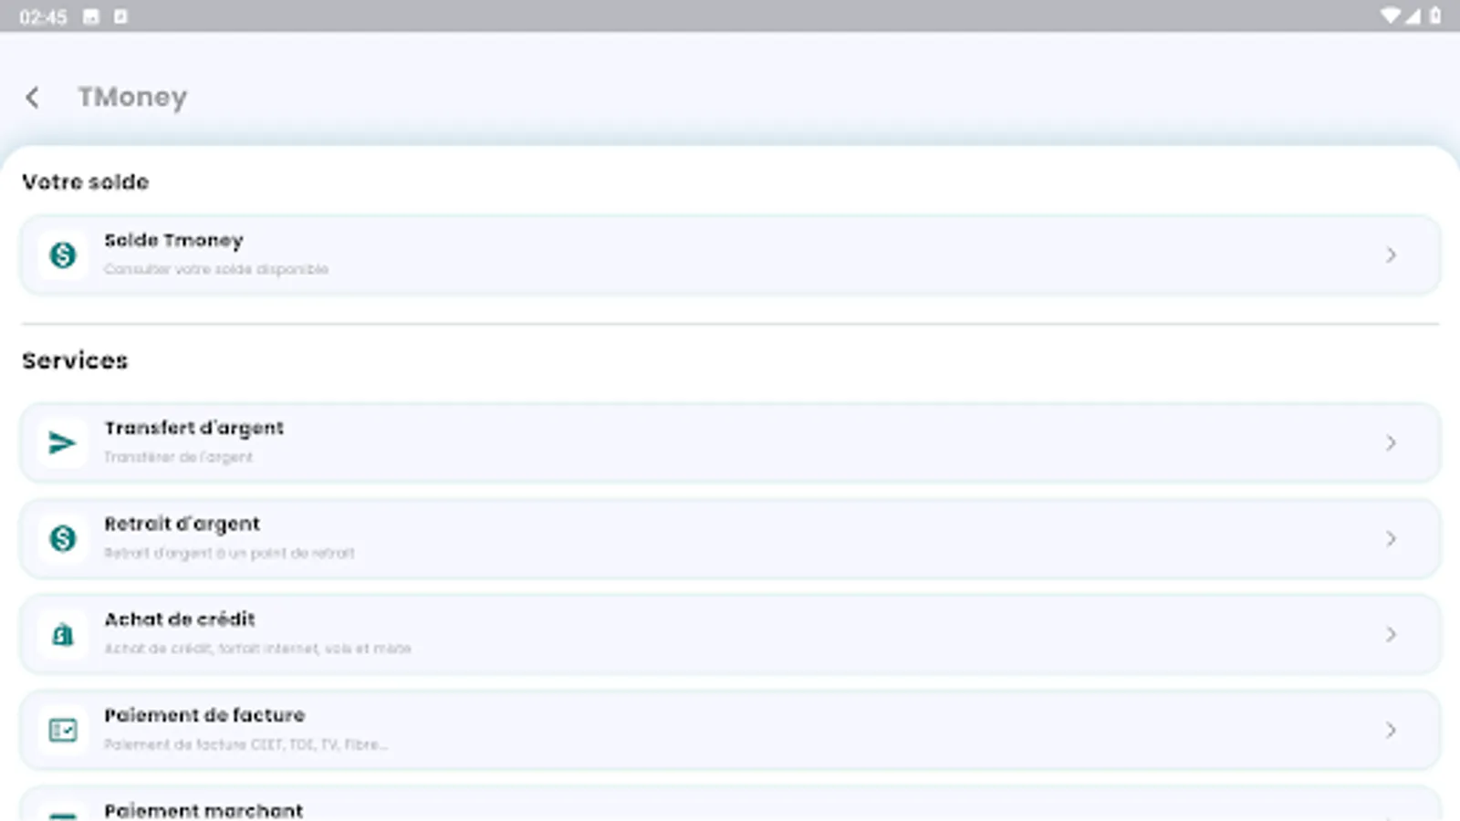Go back using the arrow beside TMoney
Image resolution: width=1460 pixels, height=821 pixels.
(33, 97)
